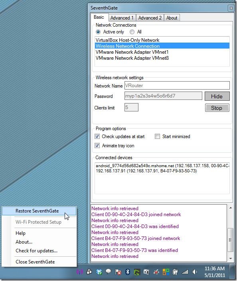
Task: Open the About tab
Action: (x=172, y=18)
